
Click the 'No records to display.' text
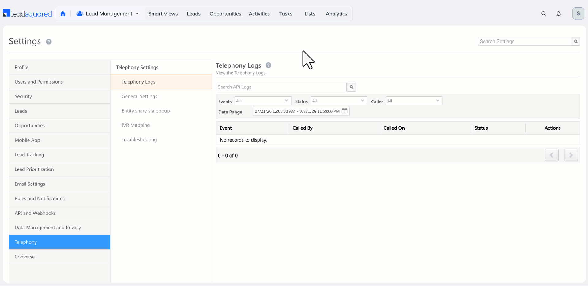(x=243, y=140)
